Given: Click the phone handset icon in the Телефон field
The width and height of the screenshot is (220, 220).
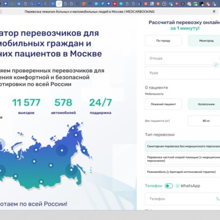Looking at the screenshot, I should [218, 199].
